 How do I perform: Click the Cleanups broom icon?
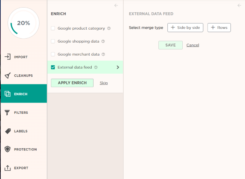point(8,75)
